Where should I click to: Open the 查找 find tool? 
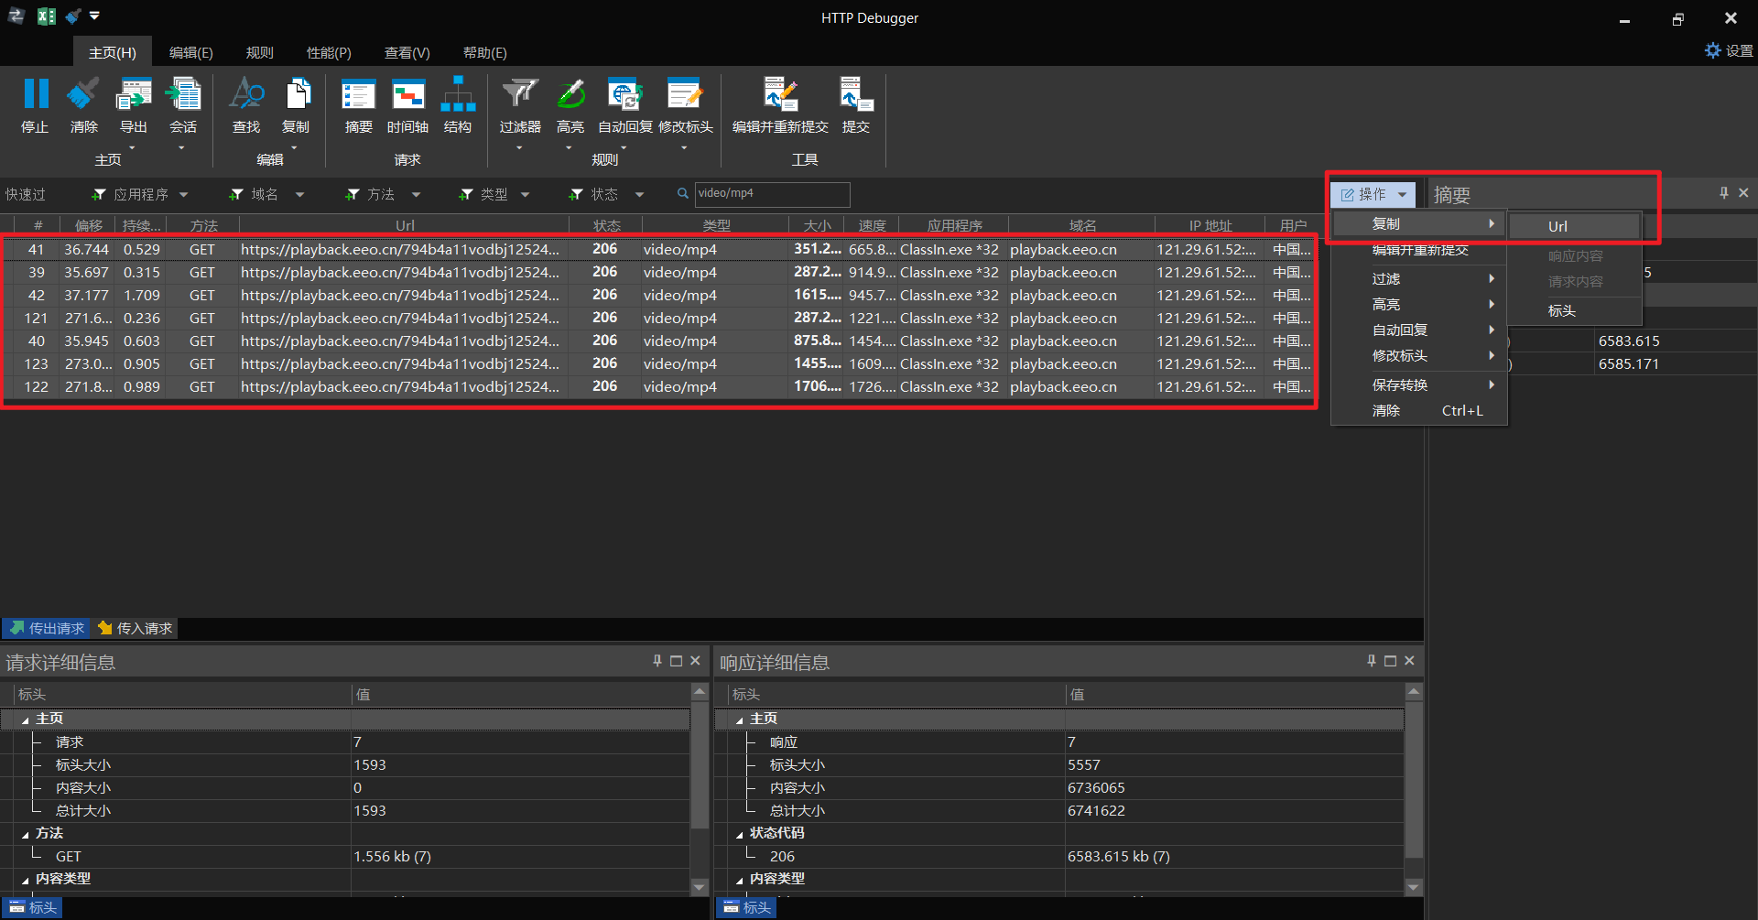(246, 95)
